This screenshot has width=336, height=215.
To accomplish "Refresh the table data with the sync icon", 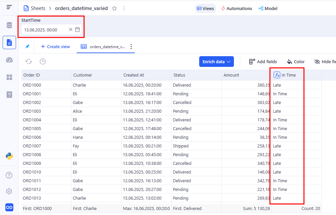I will (x=29, y=62).
